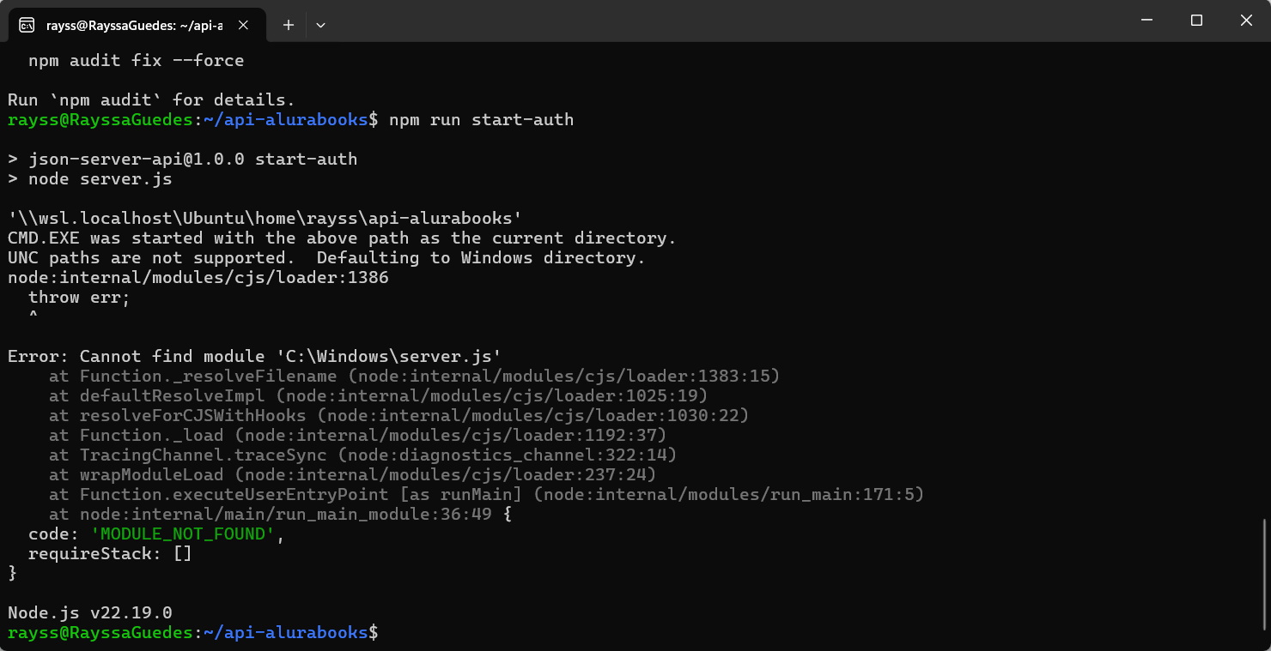Click the '> node server.js' output line

(90, 179)
